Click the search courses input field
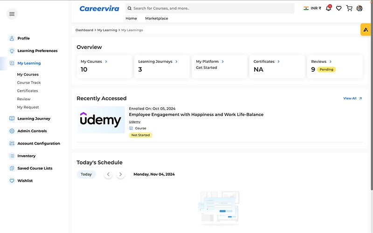Screen dimensions: 373x233 pyautogui.click(x=210, y=8)
